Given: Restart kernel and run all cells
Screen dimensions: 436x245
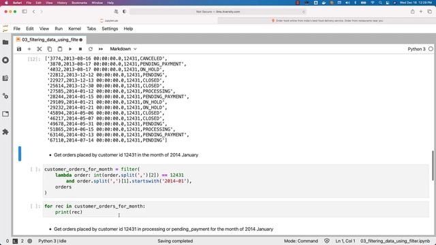Looking at the screenshot, I should (101, 49).
